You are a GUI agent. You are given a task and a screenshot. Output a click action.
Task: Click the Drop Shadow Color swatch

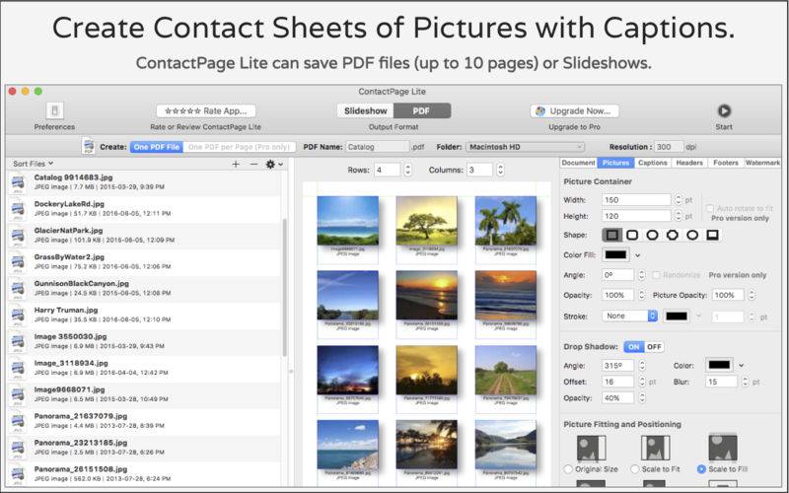[x=719, y=365]
